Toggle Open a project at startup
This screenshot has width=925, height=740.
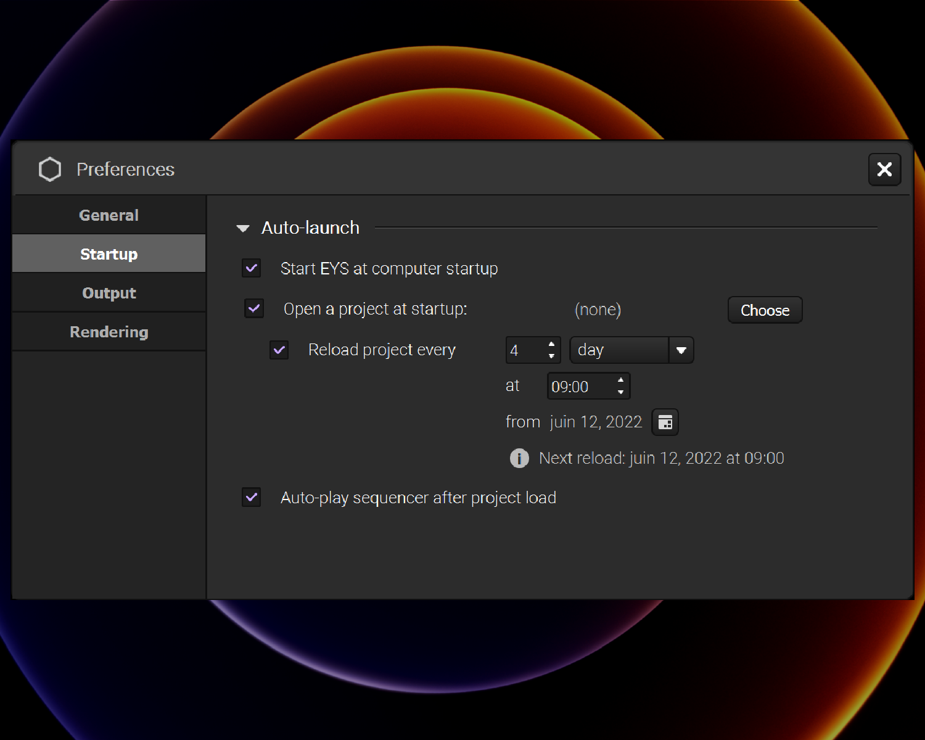254,308
